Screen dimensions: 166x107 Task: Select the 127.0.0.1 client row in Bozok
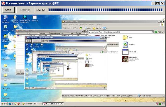(x=52, y=36)
